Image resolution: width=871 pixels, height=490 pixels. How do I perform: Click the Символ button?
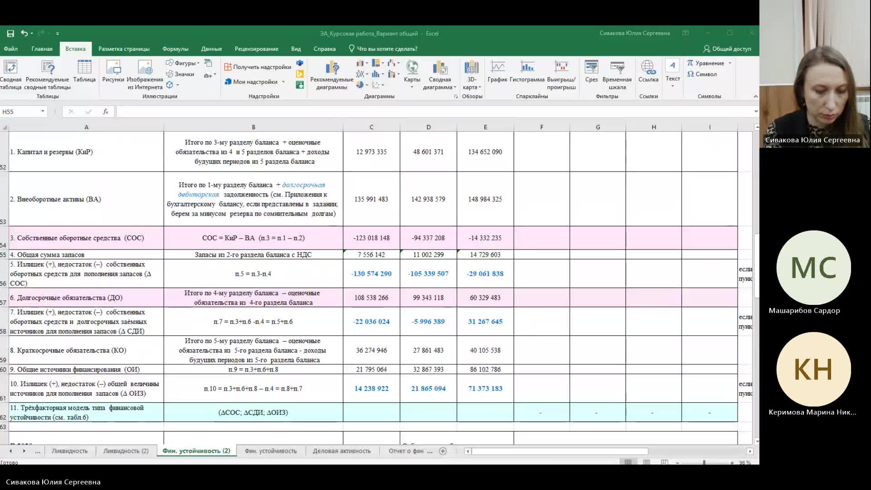point(702,74)
